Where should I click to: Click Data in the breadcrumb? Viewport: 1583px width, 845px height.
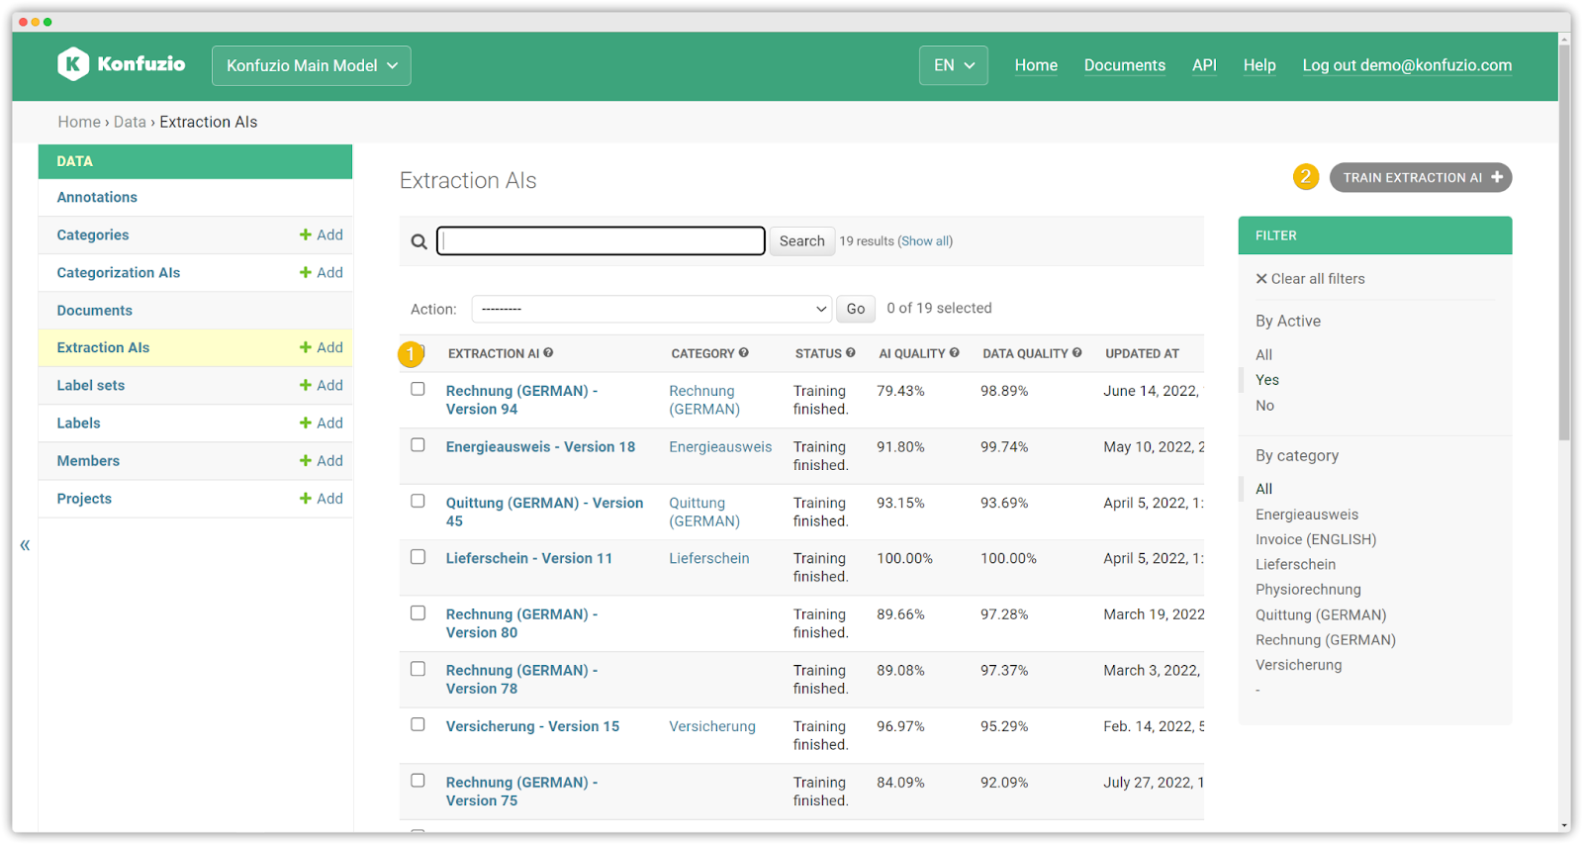tap(130, 122)
